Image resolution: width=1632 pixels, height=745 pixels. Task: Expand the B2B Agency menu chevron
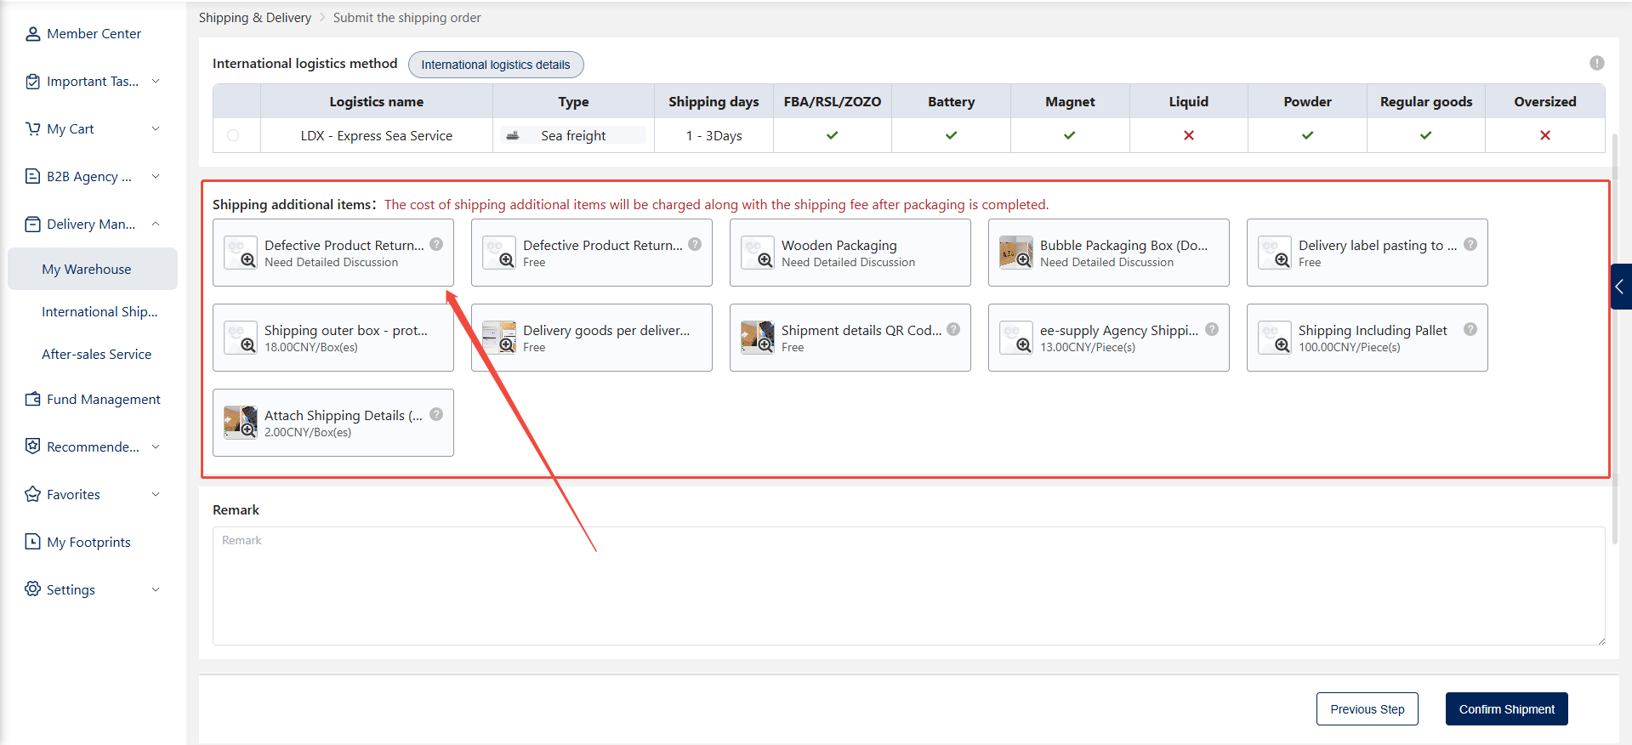156,176
